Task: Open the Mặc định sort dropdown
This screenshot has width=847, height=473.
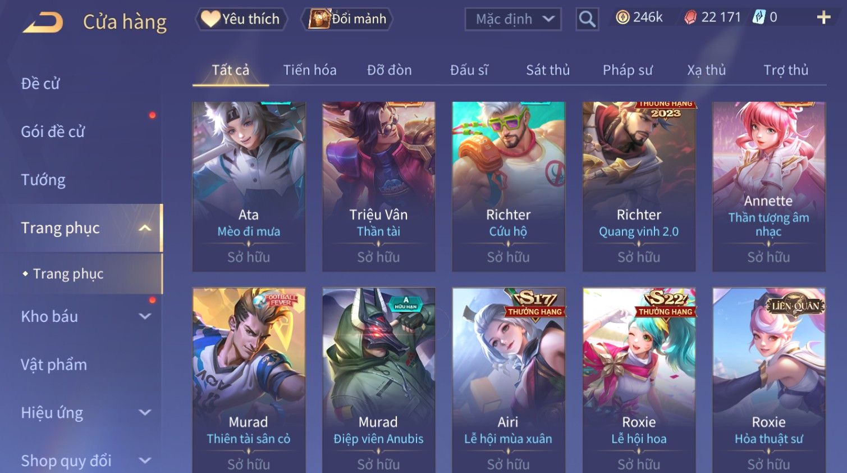Action: (513, 19)
